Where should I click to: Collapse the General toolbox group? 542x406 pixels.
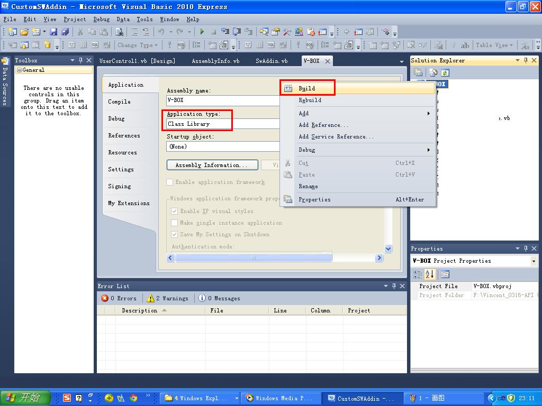click(x=20, y=70)
